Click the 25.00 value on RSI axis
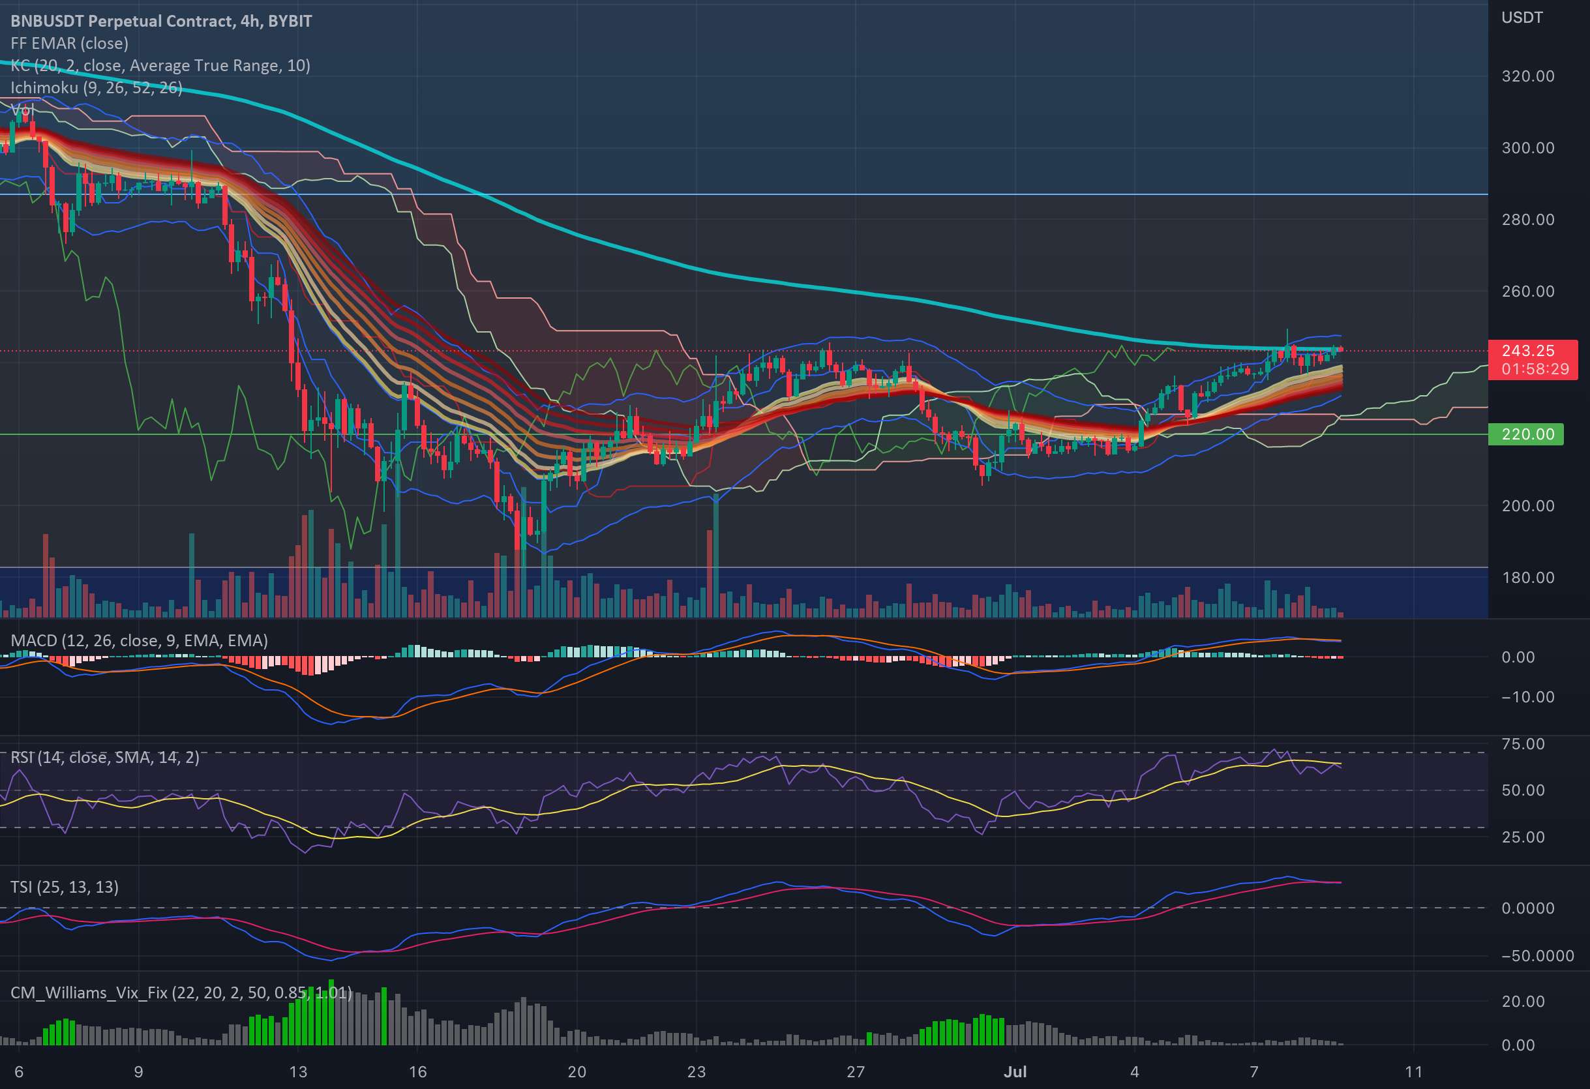This screenshot has height=1089, width=1590. [x=1523, y=837]
